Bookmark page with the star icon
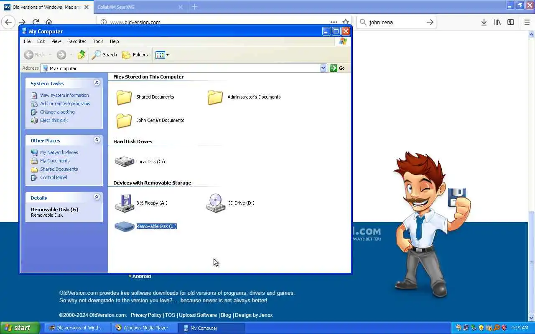Screen dimensions: 535x334 pos(346,22)
